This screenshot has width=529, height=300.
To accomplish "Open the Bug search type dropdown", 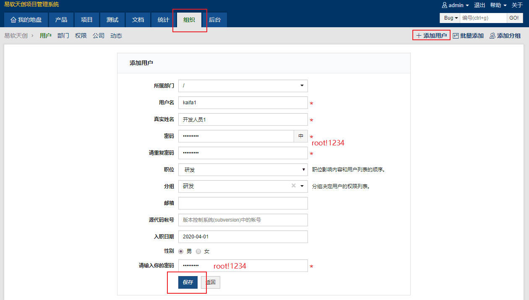I will tap(450, 18).
